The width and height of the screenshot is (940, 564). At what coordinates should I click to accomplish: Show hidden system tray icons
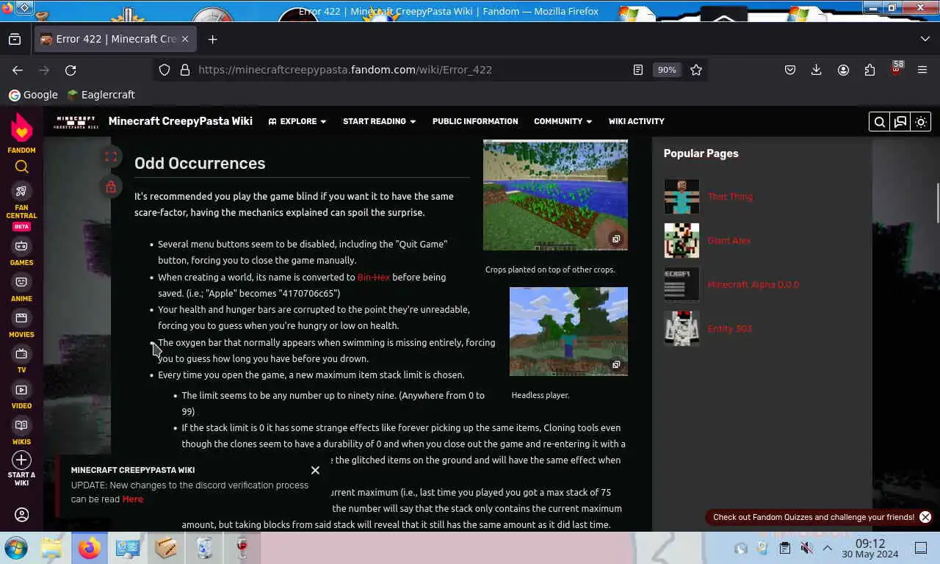coord(827,548)
